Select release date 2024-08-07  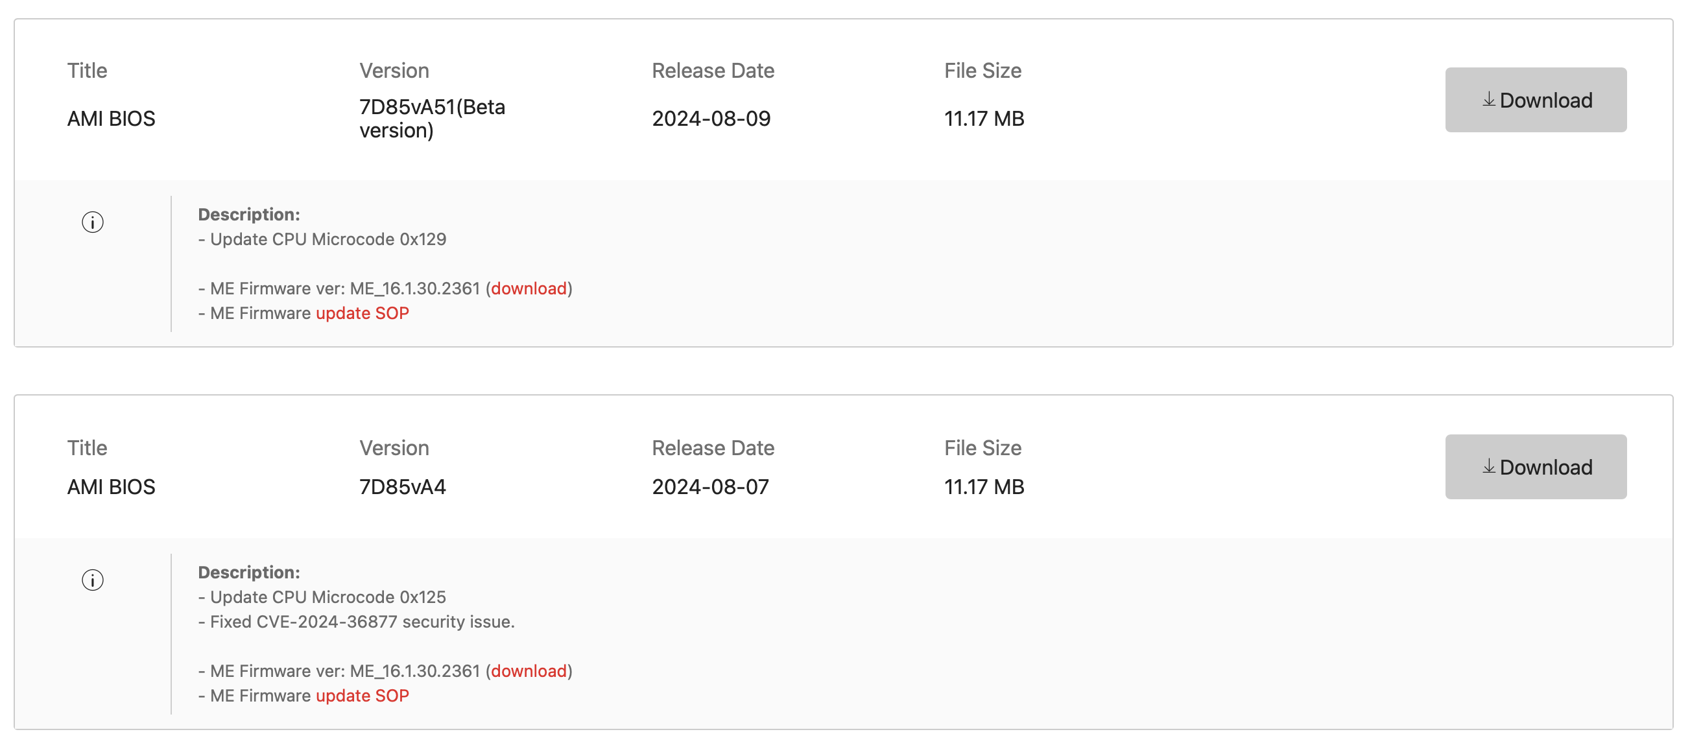[710, 486]
